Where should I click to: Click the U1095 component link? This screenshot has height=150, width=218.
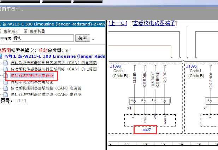pos(191,66)
